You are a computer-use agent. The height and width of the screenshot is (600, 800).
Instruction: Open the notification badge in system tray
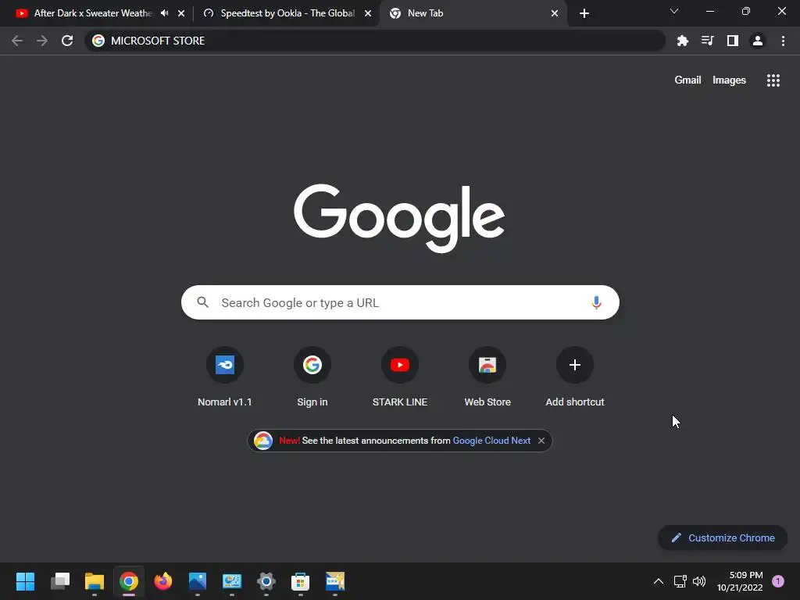(x=778, y=581)
